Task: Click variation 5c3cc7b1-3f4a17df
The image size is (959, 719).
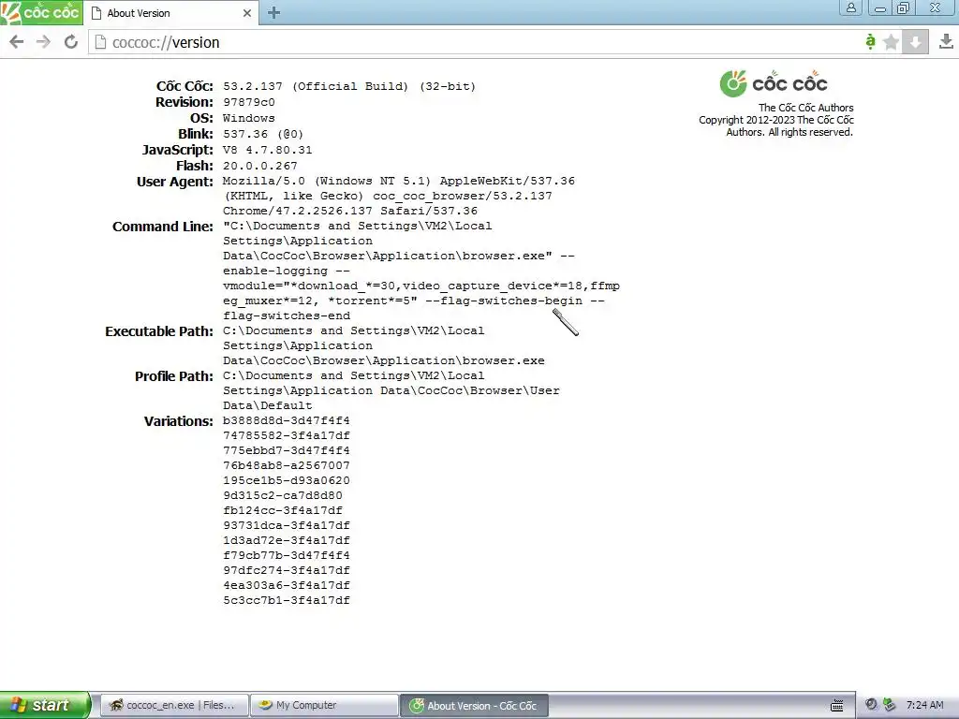Action: point(287,600)
